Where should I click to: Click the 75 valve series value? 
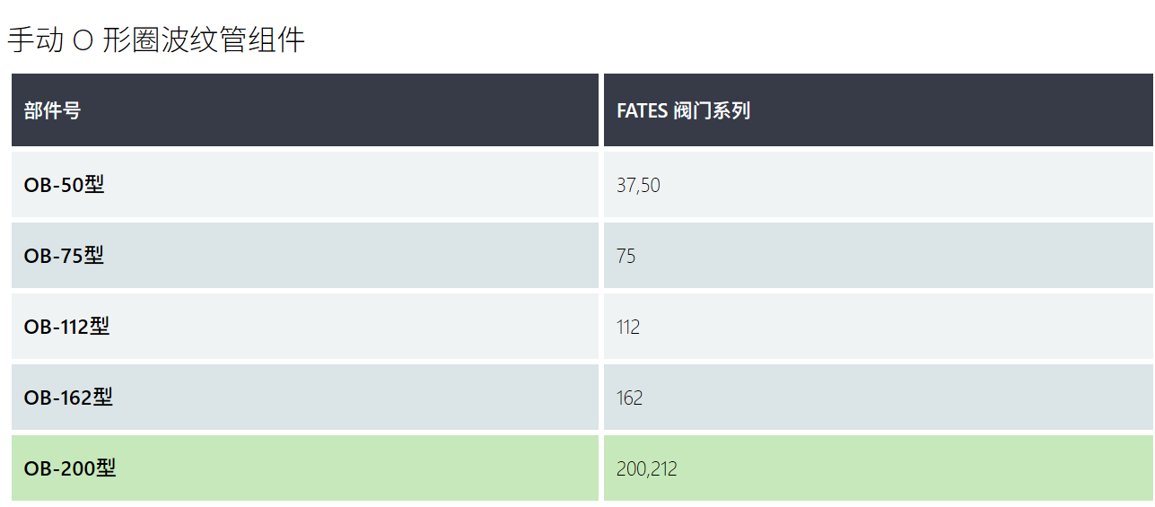pos(626,257)
